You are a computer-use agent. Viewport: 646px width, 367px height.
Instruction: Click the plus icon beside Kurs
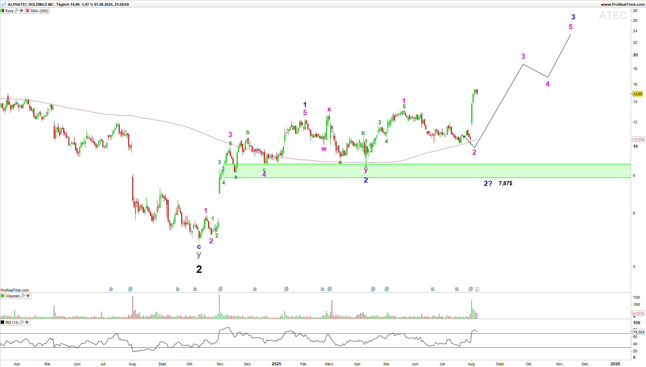point(21,11)
